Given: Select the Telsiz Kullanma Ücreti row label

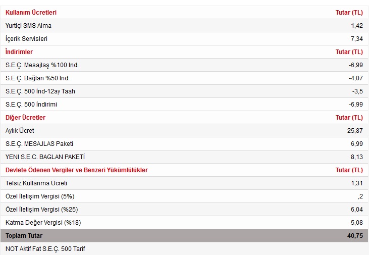Looking at the screenshot, I should pyautogui.click(x=36, y=183).
